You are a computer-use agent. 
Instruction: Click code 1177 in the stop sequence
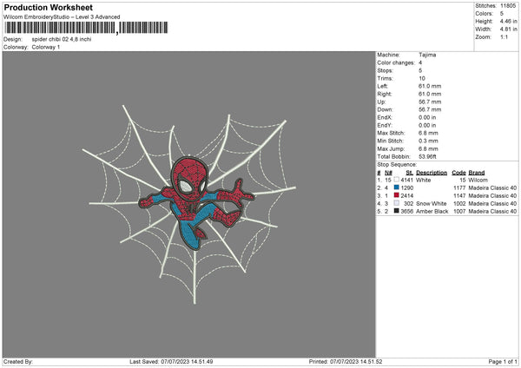pyautogui.click(x=459, y=187)
